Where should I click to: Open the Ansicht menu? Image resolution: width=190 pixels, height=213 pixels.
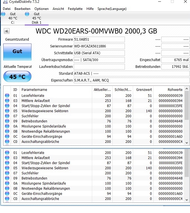[58, 9]
